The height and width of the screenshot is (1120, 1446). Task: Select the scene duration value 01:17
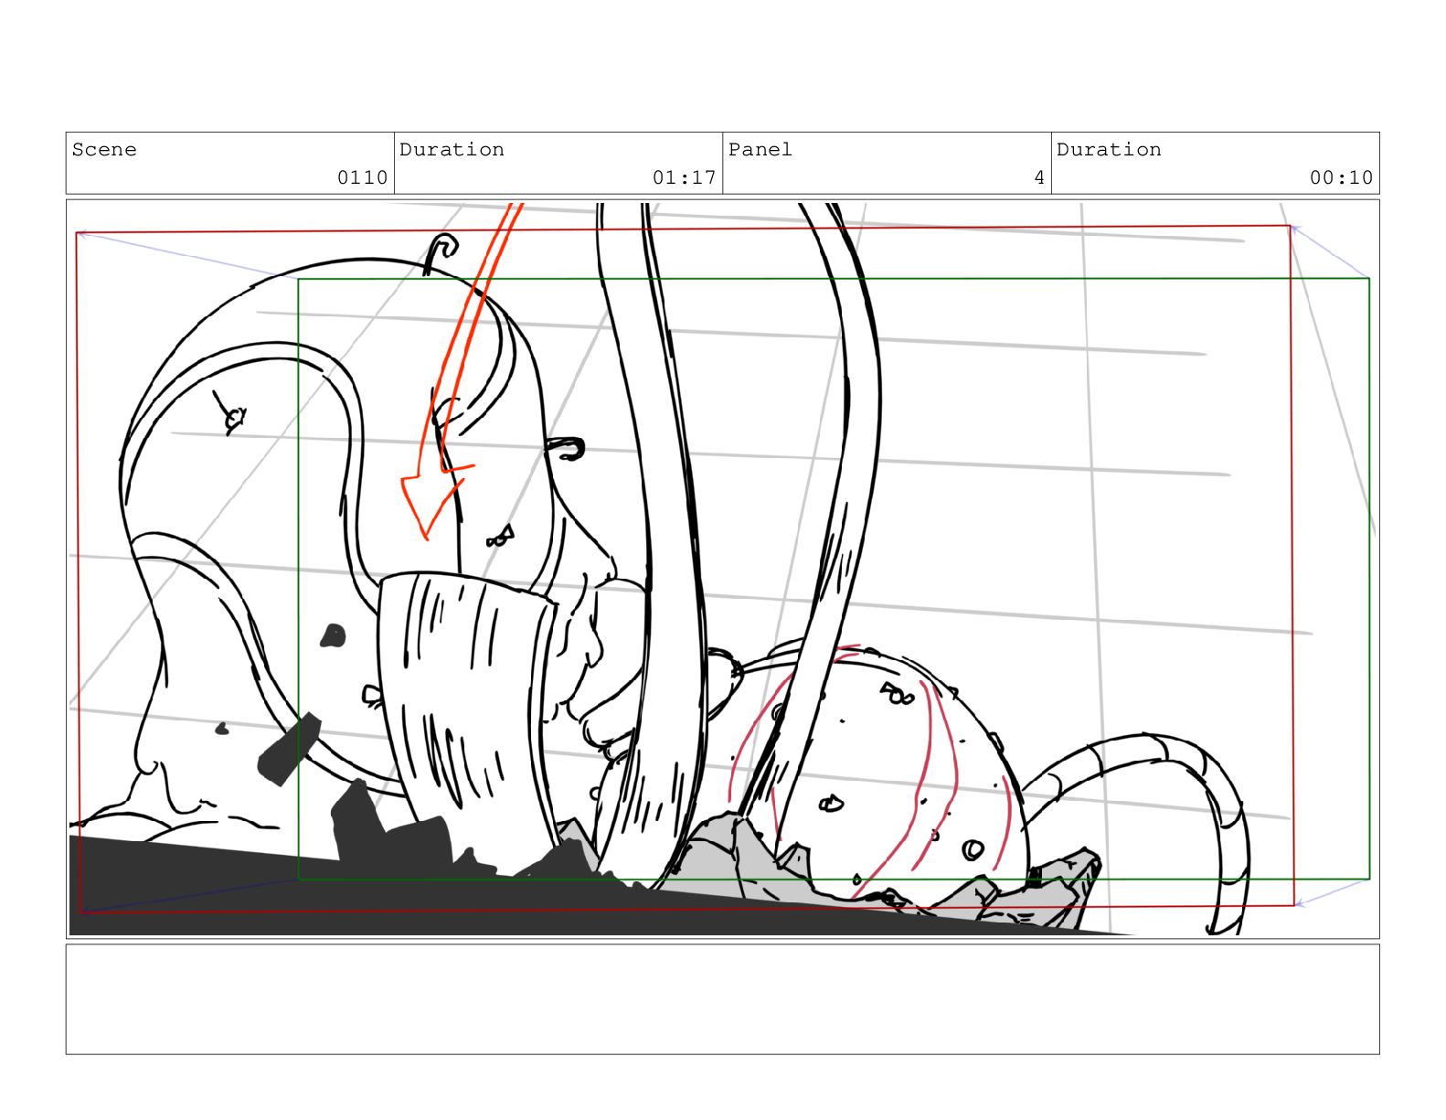coord(684,177)
